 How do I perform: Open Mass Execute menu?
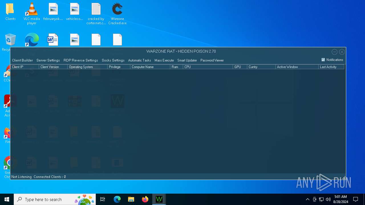164,60
